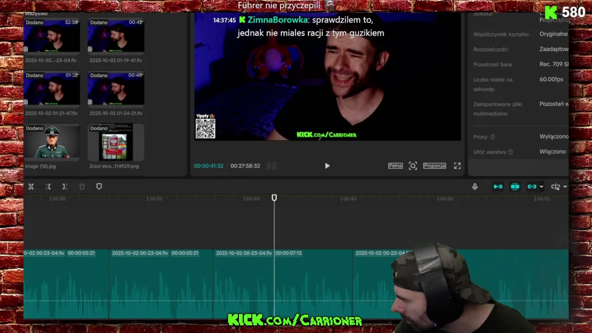Screen dimensions: 592x333
Task: Click the Liczba klatek na sekundę label
Action: pos(493,84)
